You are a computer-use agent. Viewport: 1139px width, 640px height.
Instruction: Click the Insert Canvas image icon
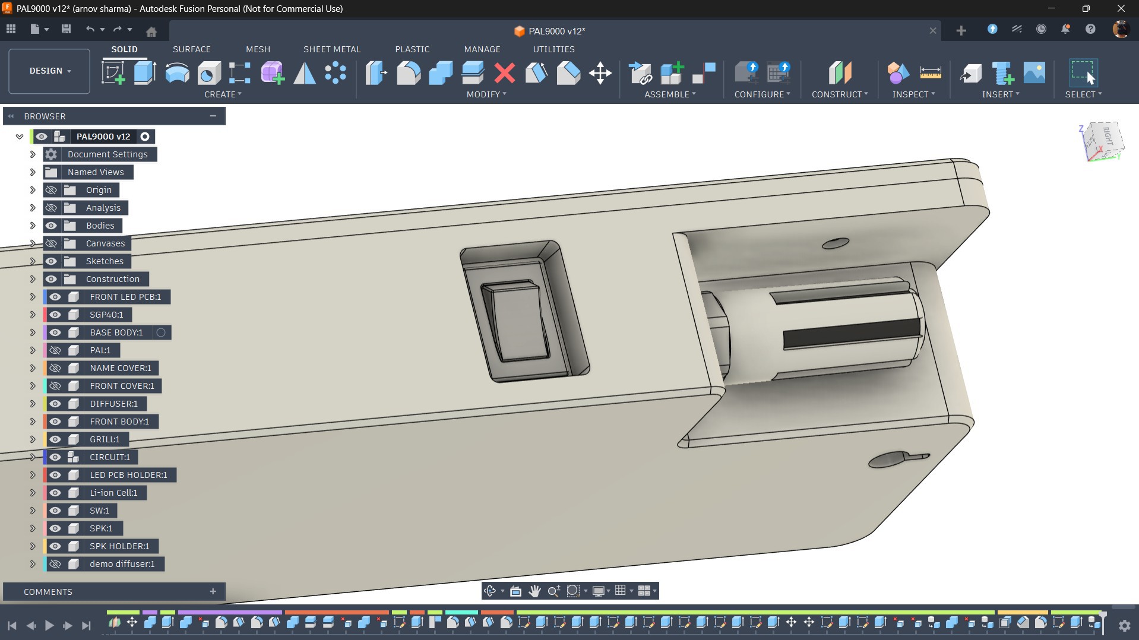click(x=1034, y=73)
